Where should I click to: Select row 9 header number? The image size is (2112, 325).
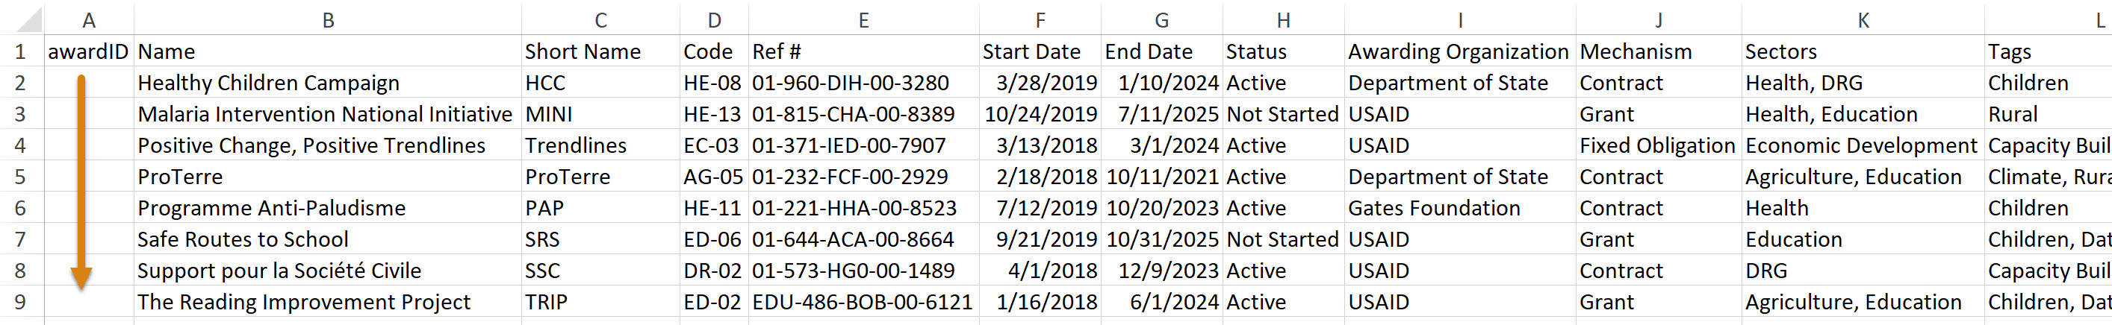click(20, 302)
